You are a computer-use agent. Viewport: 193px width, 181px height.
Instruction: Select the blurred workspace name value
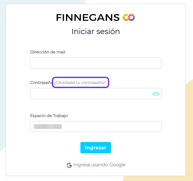coord(48,126)
